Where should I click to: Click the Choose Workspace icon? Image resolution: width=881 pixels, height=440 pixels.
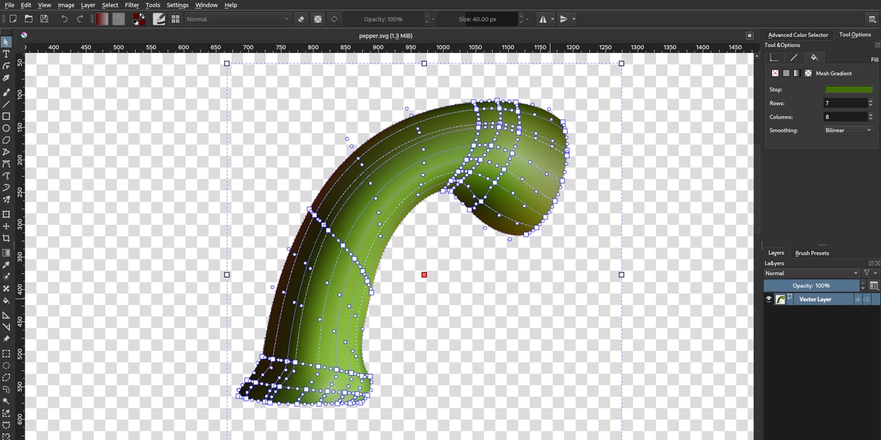(x=175, y=19)
